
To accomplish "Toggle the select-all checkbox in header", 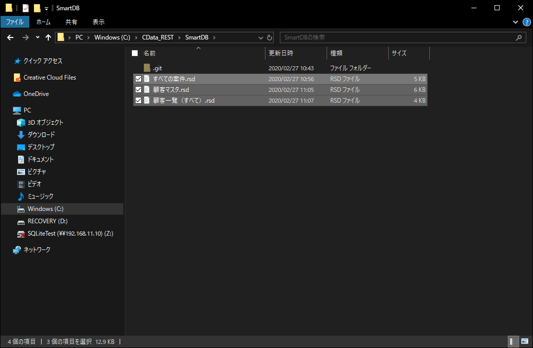I will (135, 53).
